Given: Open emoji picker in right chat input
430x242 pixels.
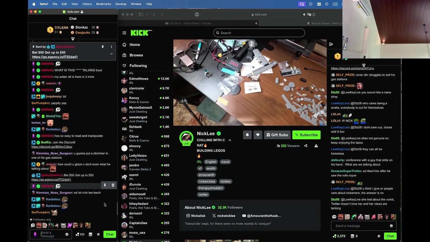Looking at the screenshot, I should tap(391, 226).
